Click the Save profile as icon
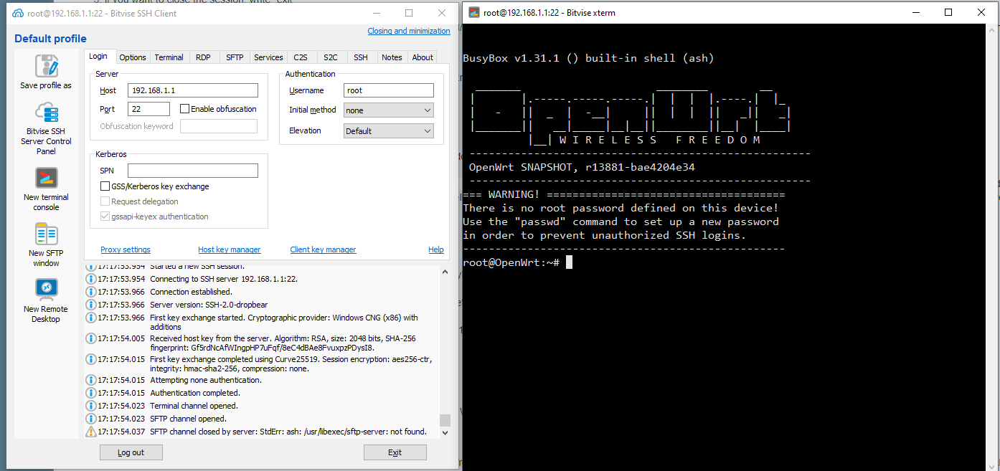This screenshot has height=471, width=1000. pyautogui.click(x=46, y=66)
